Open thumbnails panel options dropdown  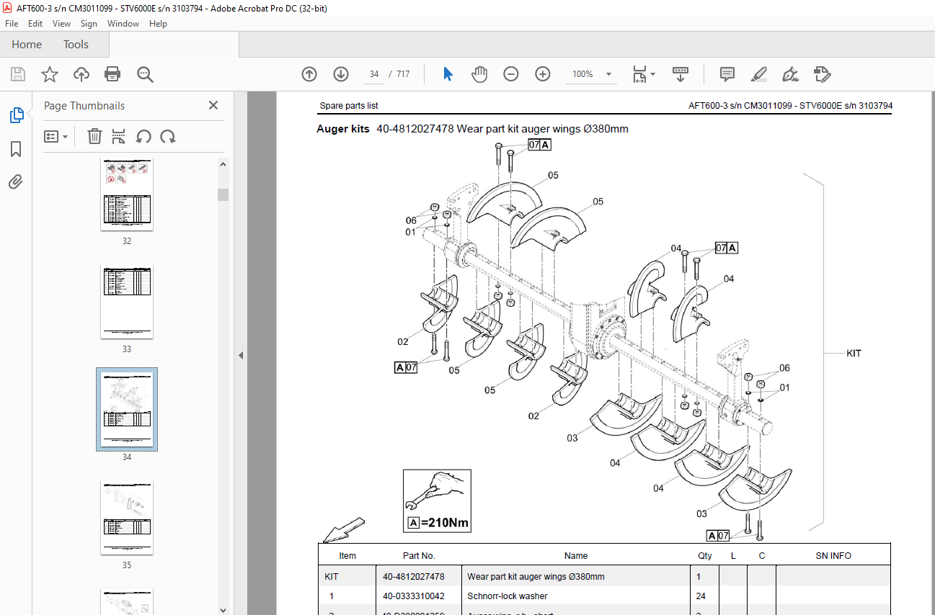click(x=56, y=136)
